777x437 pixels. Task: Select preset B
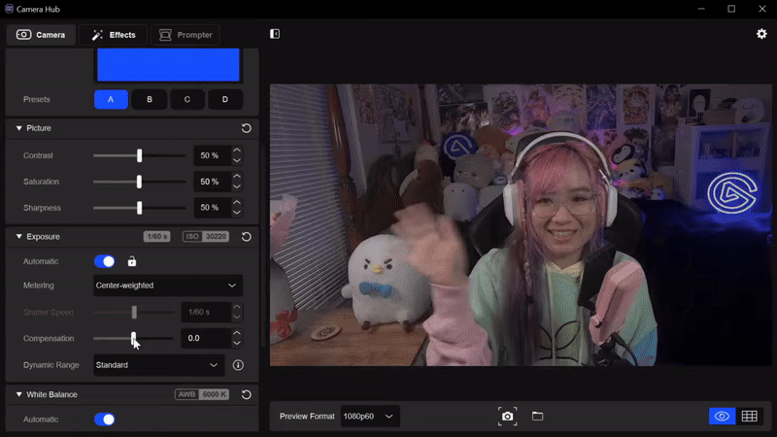pos(150,100)
